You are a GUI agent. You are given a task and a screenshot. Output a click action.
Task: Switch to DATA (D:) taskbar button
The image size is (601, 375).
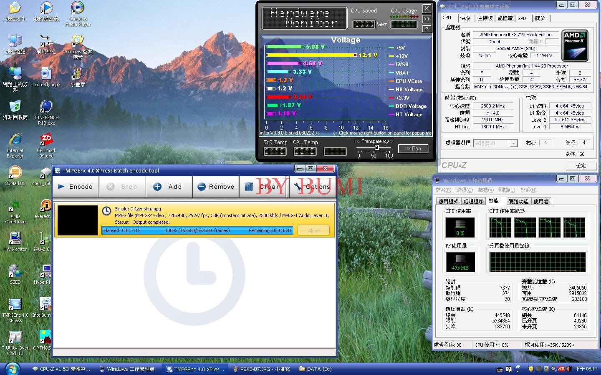[x=315, y=369]
